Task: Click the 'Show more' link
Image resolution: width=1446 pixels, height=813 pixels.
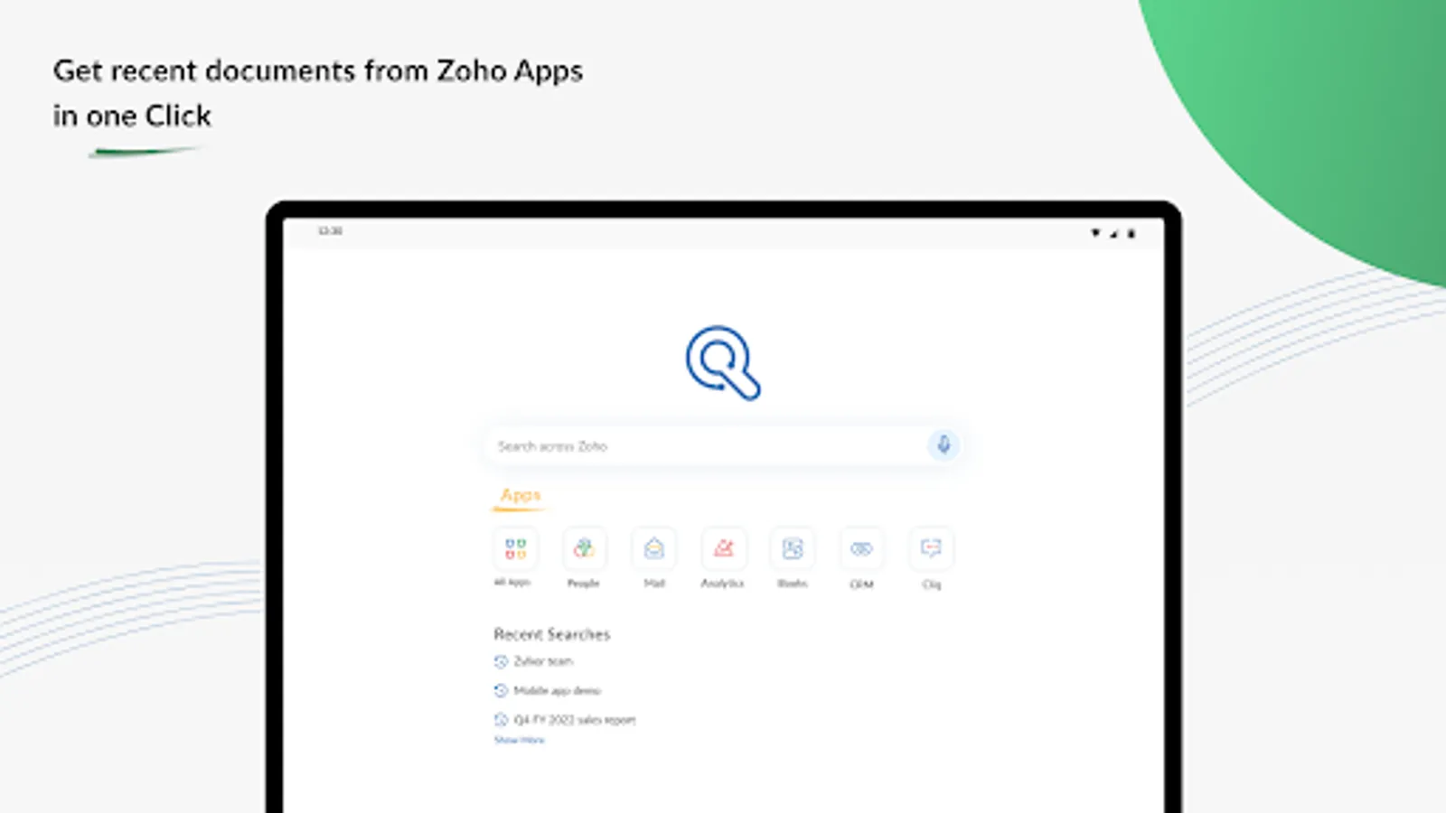Action: point(520,740)
